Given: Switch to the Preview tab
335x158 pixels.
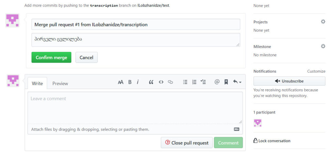Looking at the screenshot, I should coord(60,83).
